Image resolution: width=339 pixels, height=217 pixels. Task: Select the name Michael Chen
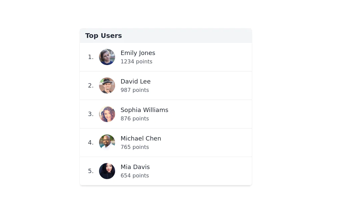coord(141,139)
